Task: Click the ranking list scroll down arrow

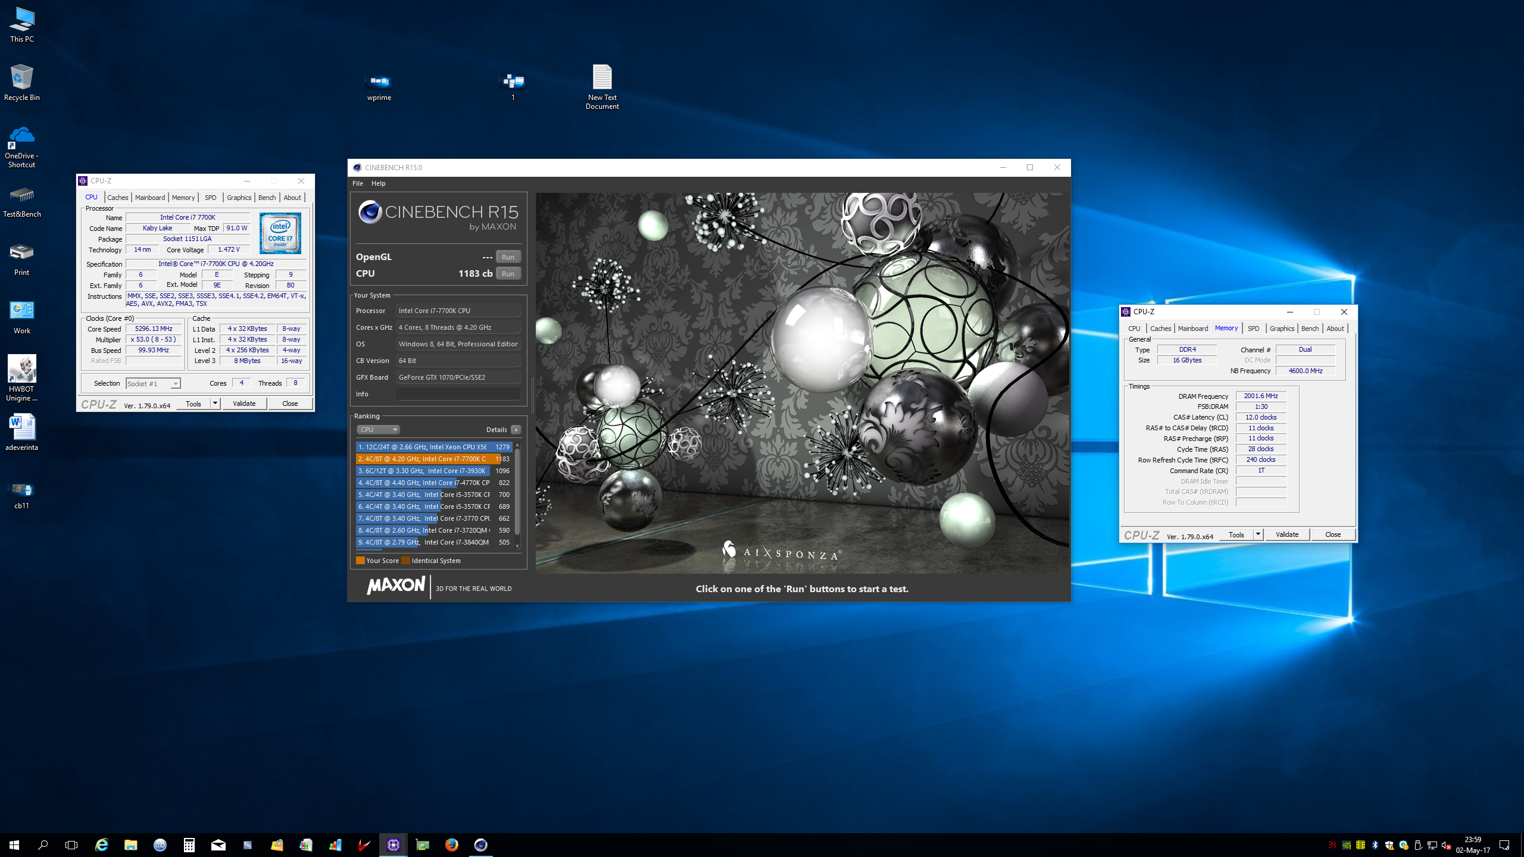Action: click(x=517, y=546)
